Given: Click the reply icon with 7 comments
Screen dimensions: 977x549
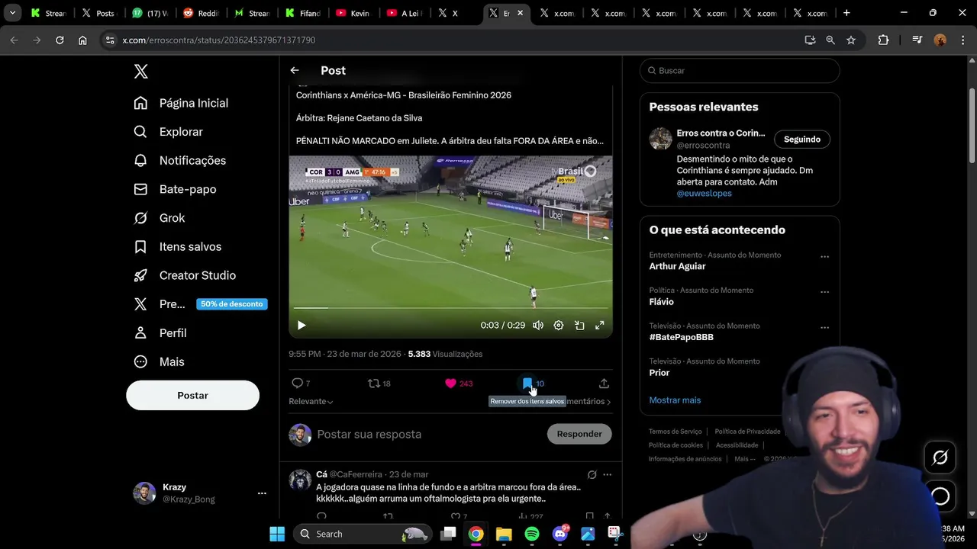Looking at the screenshot, I should (301, 384).
